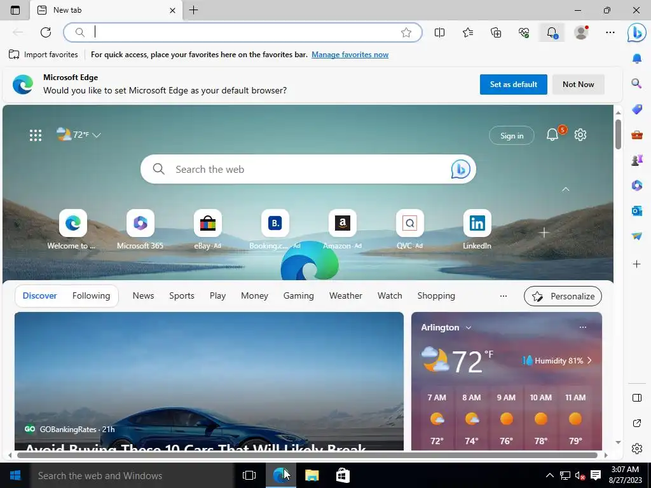The height and width of the screenshot is (488, 651).
Task: Add a new app to sidebar
Action: click(637, 264)
